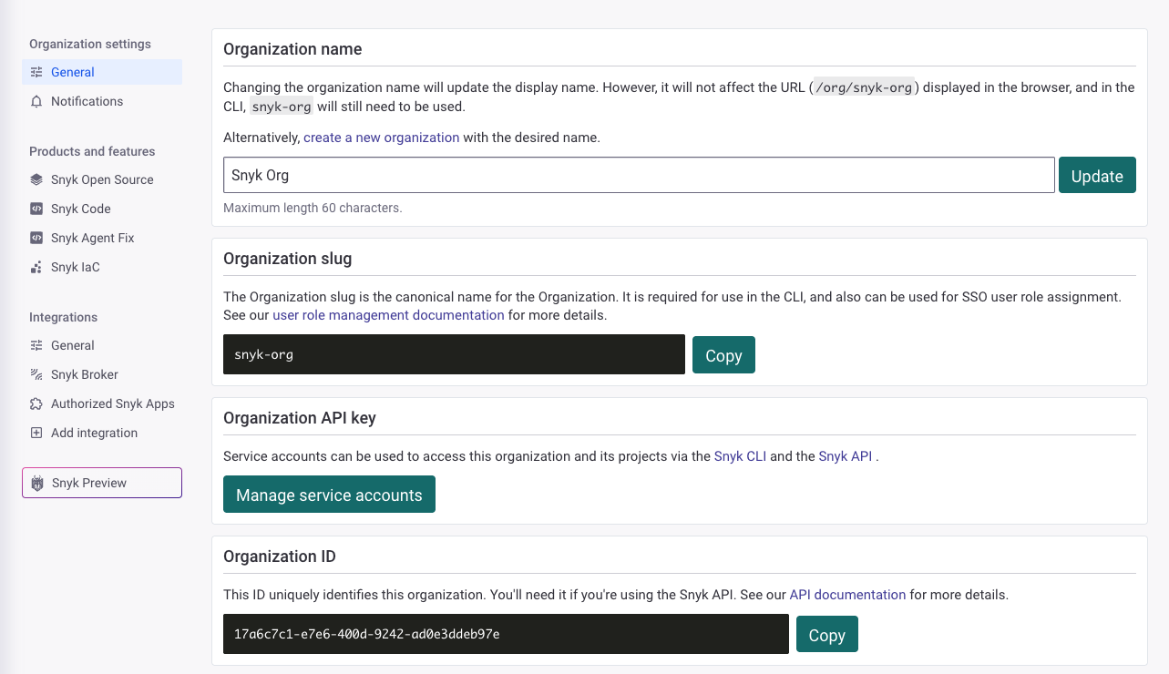
Task: Click the Authorized Snyk Apps puzzle icon
Action: pos(36,403)
